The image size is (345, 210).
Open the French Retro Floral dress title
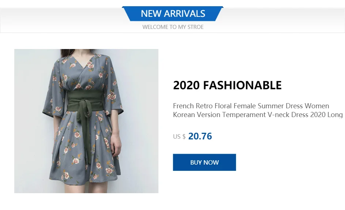pos(251,106)
